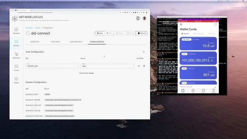Viewport: 247px width, 139px height.
Task: Click the BLOCKLET_LOG_DIR path value
Action: pos(59,111)
